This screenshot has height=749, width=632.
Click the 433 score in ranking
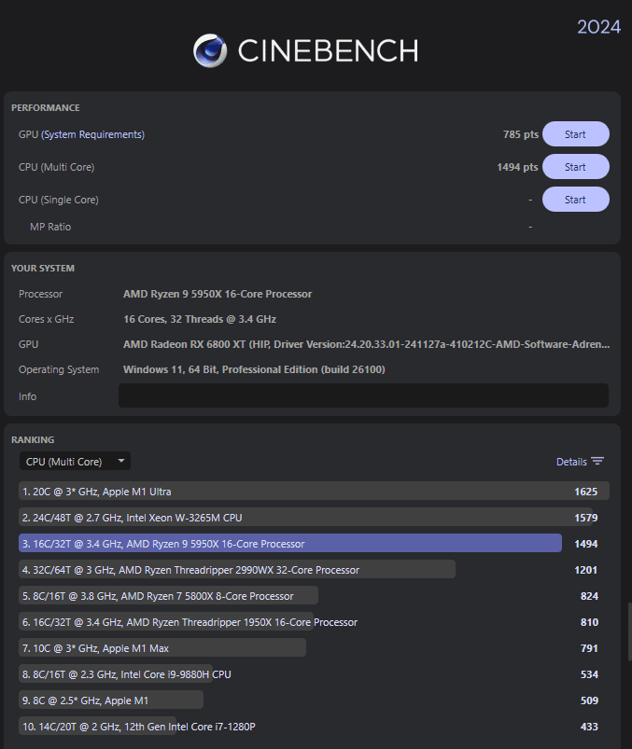point(589,727)
